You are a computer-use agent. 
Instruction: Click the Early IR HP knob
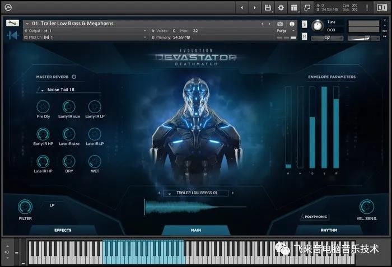(x=43, y=134)
